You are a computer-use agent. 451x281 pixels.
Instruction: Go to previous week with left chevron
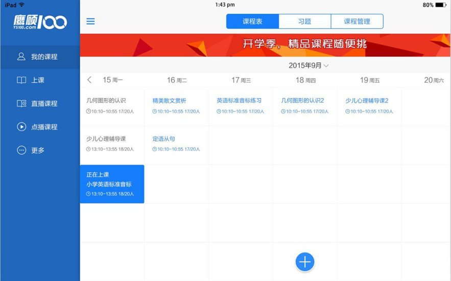pyautogui.click(x=89, y=80)
